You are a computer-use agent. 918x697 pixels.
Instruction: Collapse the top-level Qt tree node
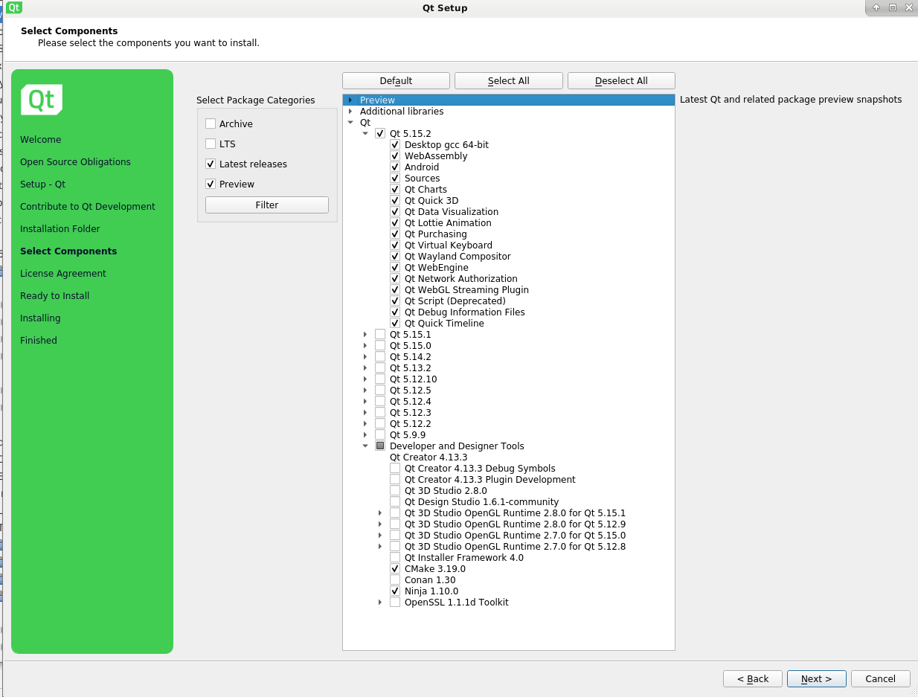tap(350, 123)
